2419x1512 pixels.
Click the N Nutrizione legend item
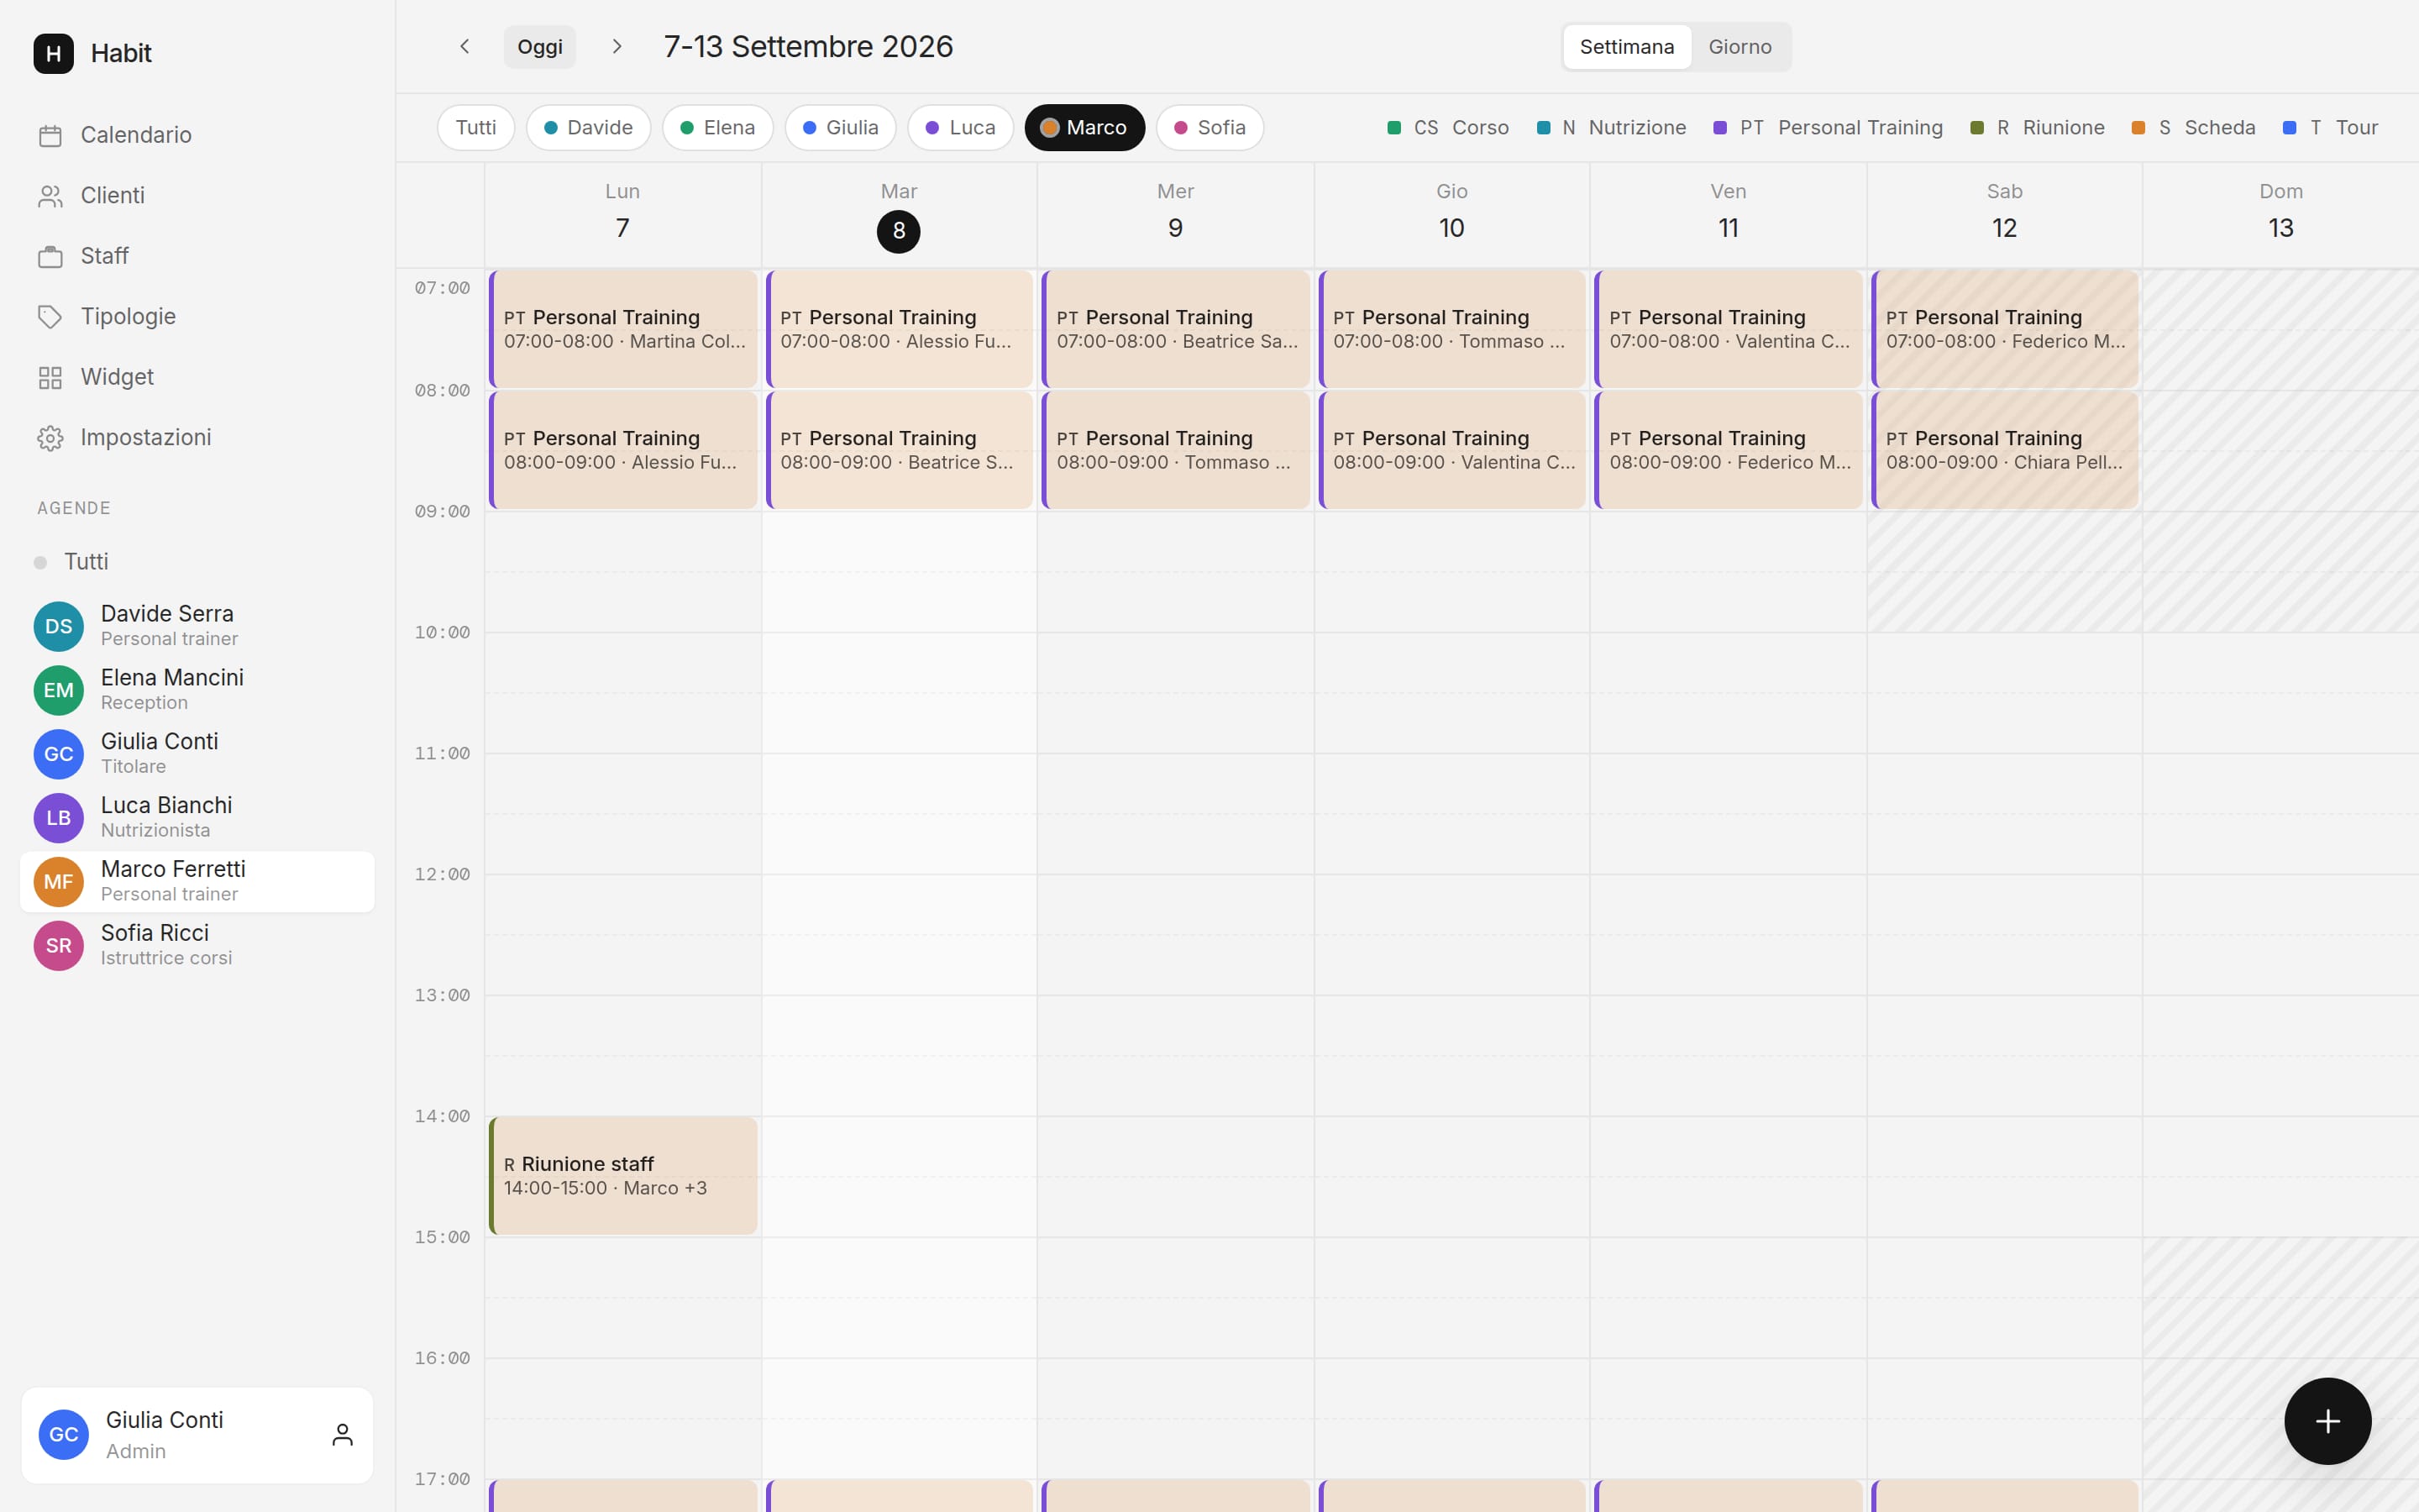point(1610,128)
